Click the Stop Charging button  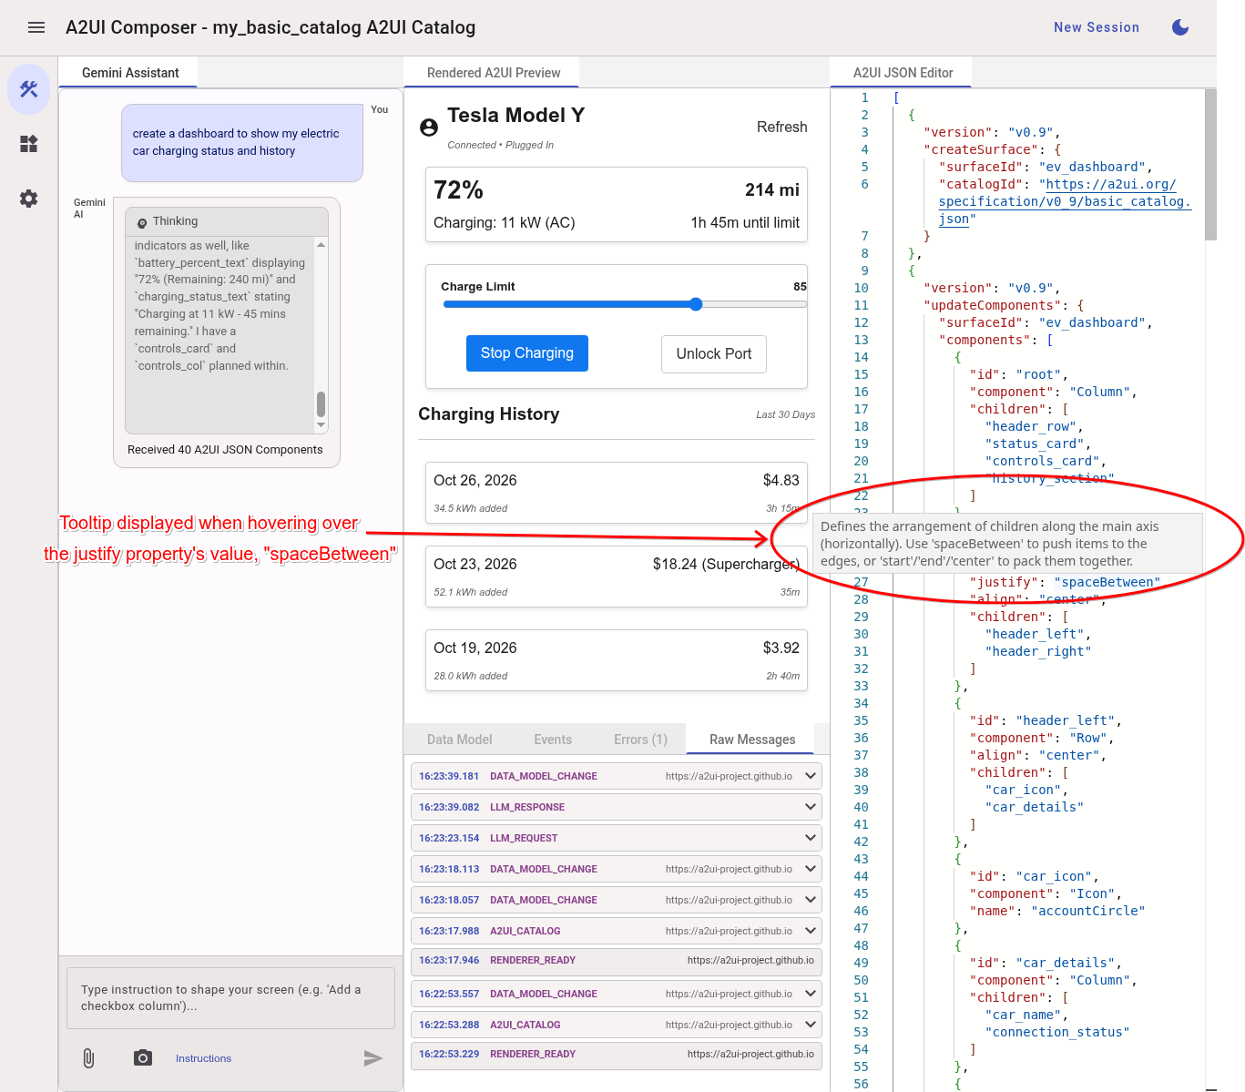(527, 353)
